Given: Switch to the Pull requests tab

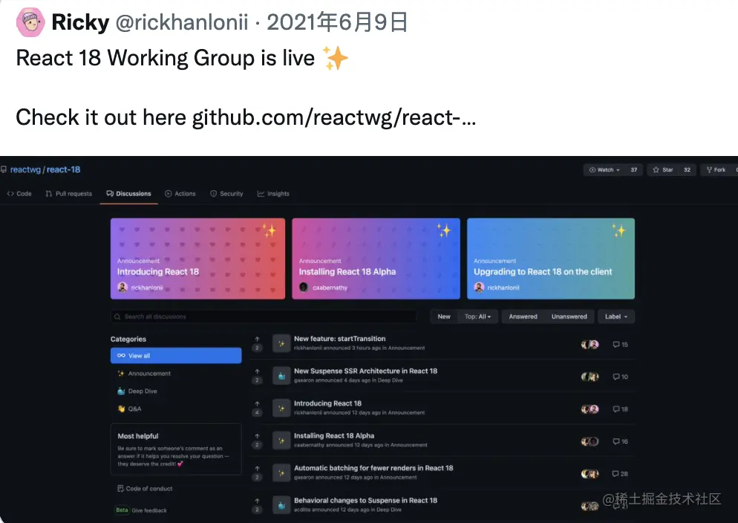Looking at the screenshot, I should pos(69,193).
